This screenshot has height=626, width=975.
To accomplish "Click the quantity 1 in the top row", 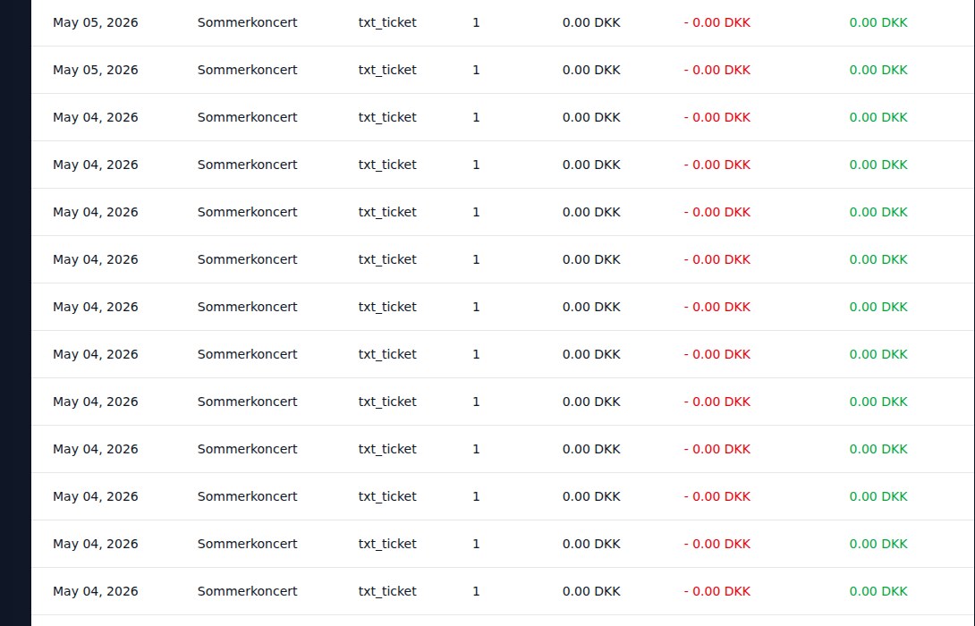I will pyautogui.click(x=476, y=23).
